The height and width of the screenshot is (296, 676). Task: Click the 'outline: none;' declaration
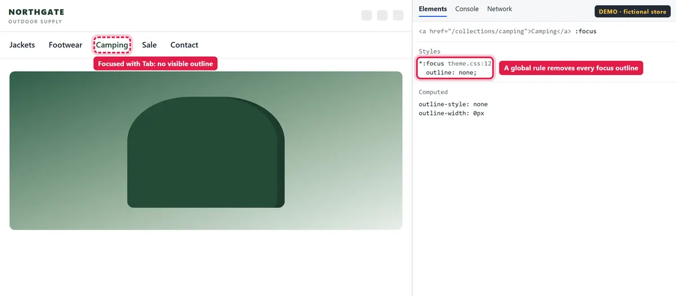pyautogui.click(x=451, y=73)
